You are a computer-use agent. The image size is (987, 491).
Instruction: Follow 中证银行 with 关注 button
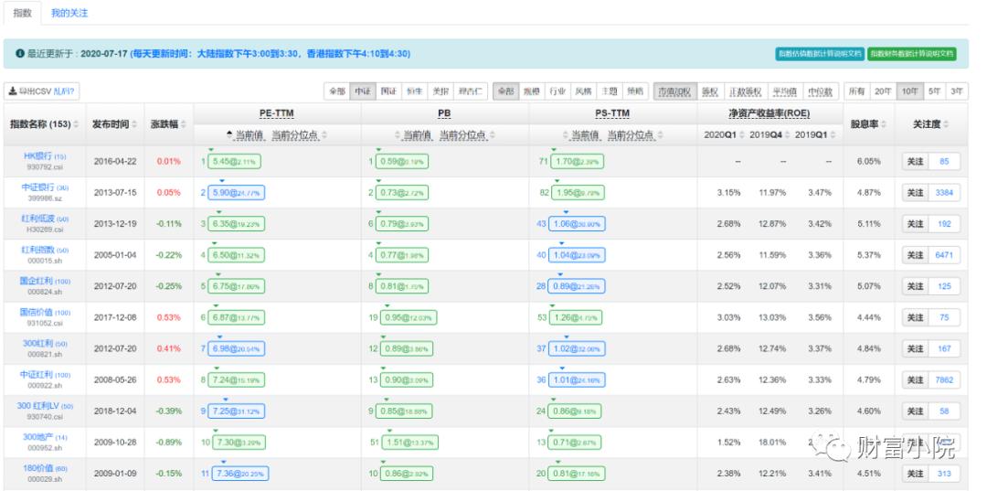pyautogui.click(x=915, y=193)
